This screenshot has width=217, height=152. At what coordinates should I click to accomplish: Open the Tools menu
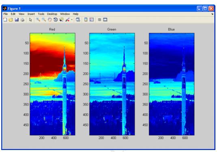[41, 14]
